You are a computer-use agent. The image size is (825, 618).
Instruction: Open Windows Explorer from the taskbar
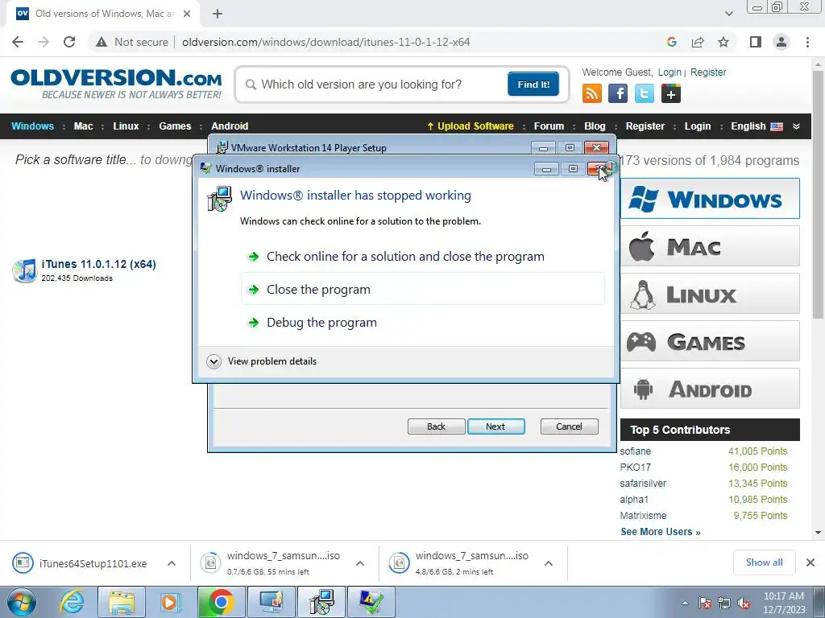[122, 602]
